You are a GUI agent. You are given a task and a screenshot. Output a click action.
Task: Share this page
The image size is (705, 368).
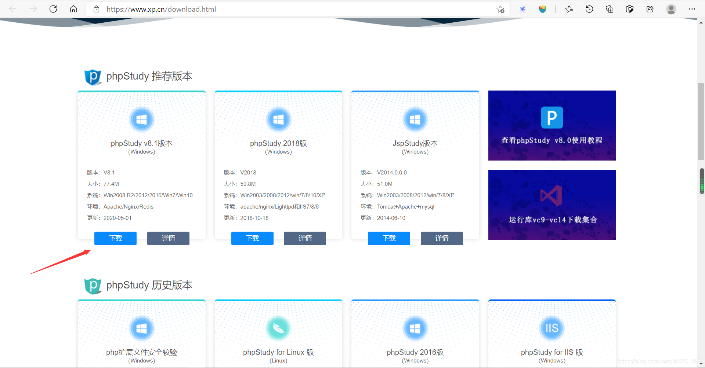click(650, 9)
